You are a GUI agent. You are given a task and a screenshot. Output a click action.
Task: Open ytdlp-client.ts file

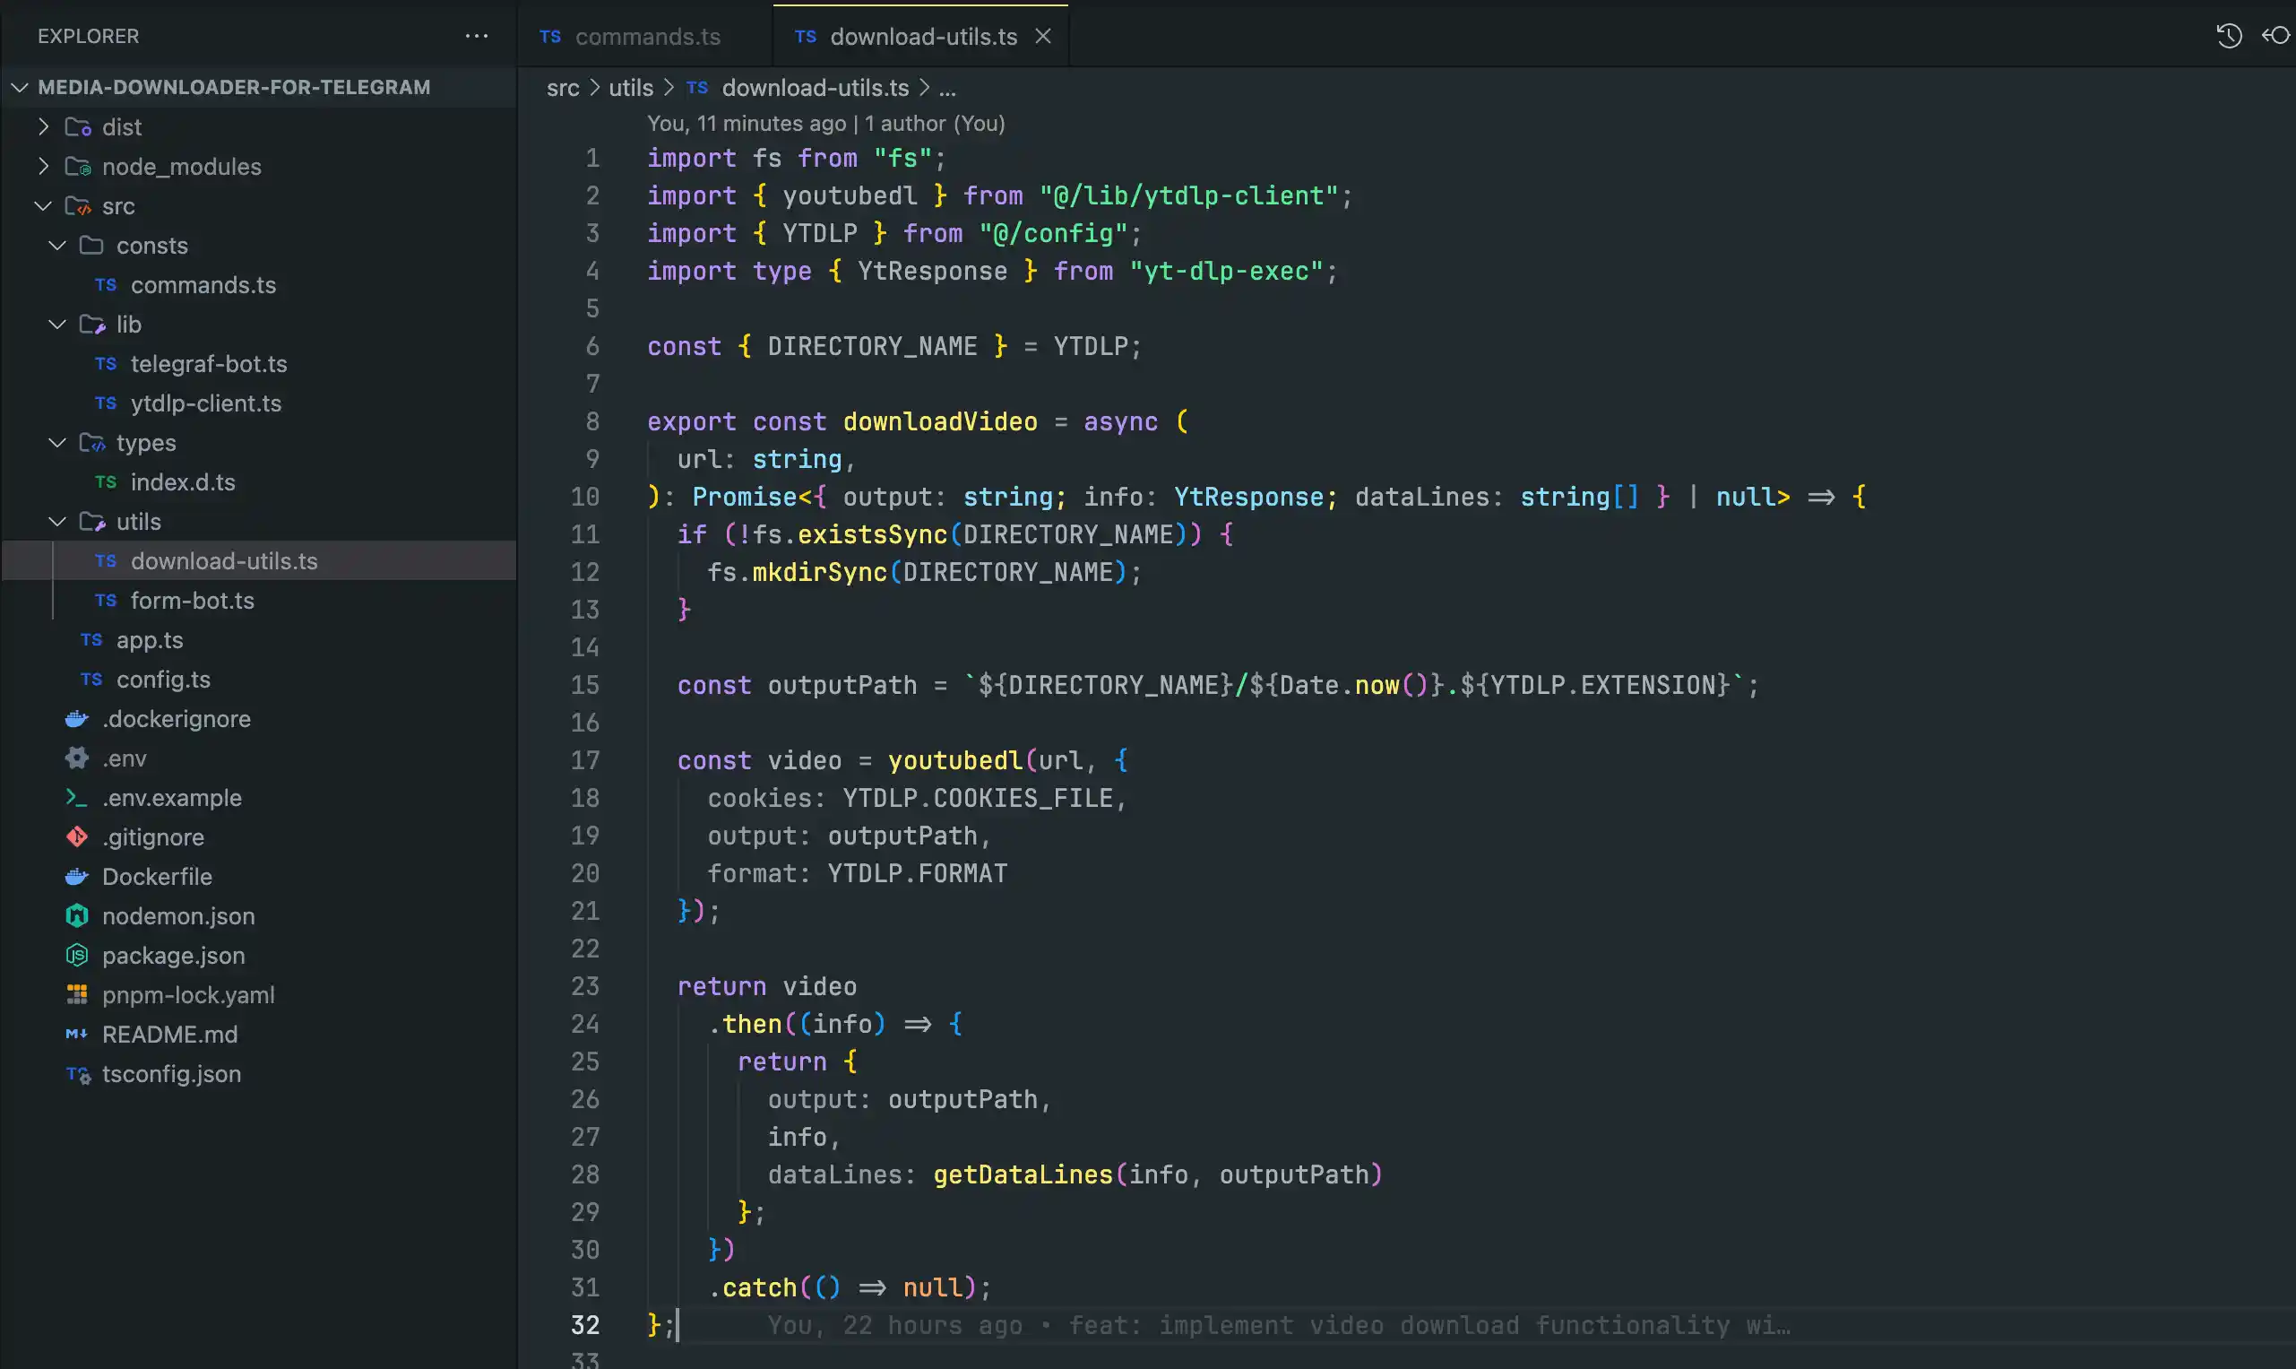click(205, 403)
